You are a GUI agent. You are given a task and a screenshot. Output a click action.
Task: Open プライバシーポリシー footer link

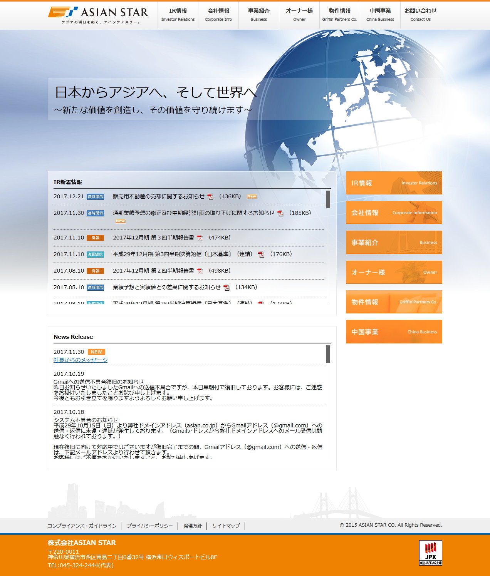(150, 526)
